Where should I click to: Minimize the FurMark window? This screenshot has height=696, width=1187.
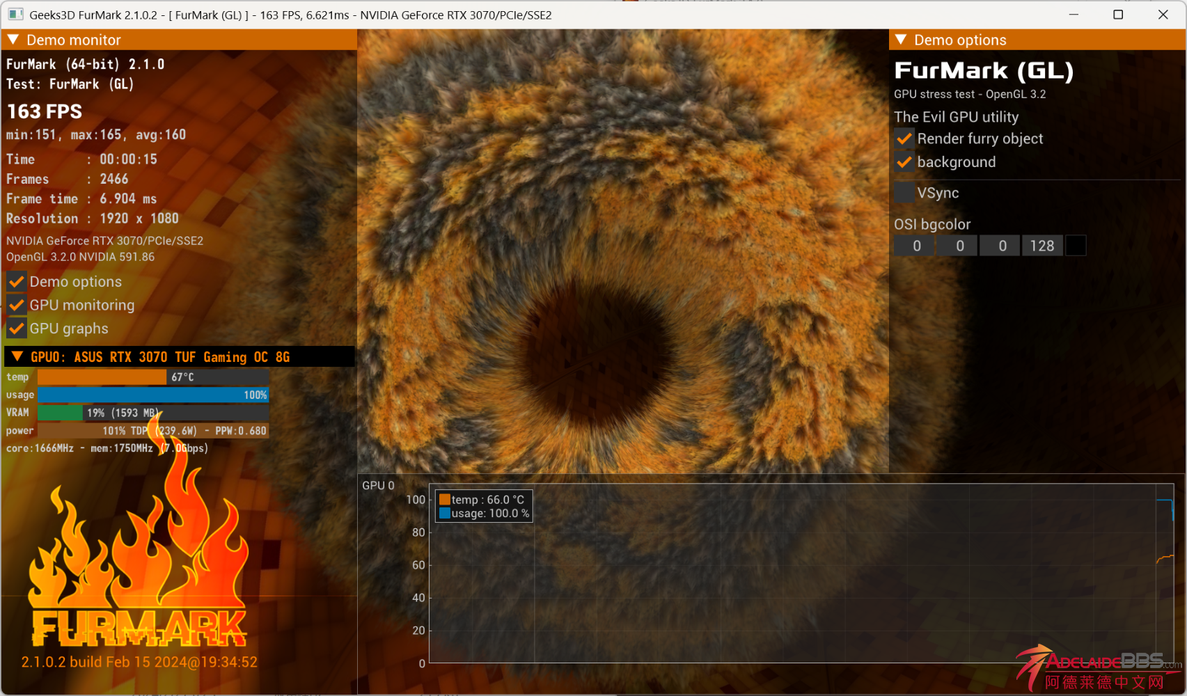(x=1074, y=15)
